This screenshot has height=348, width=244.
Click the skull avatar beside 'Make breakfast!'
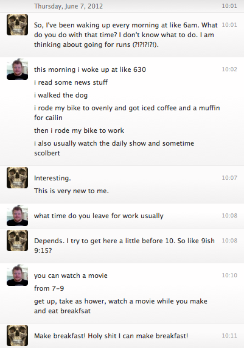pyautogui.click(x=17, y=336)
